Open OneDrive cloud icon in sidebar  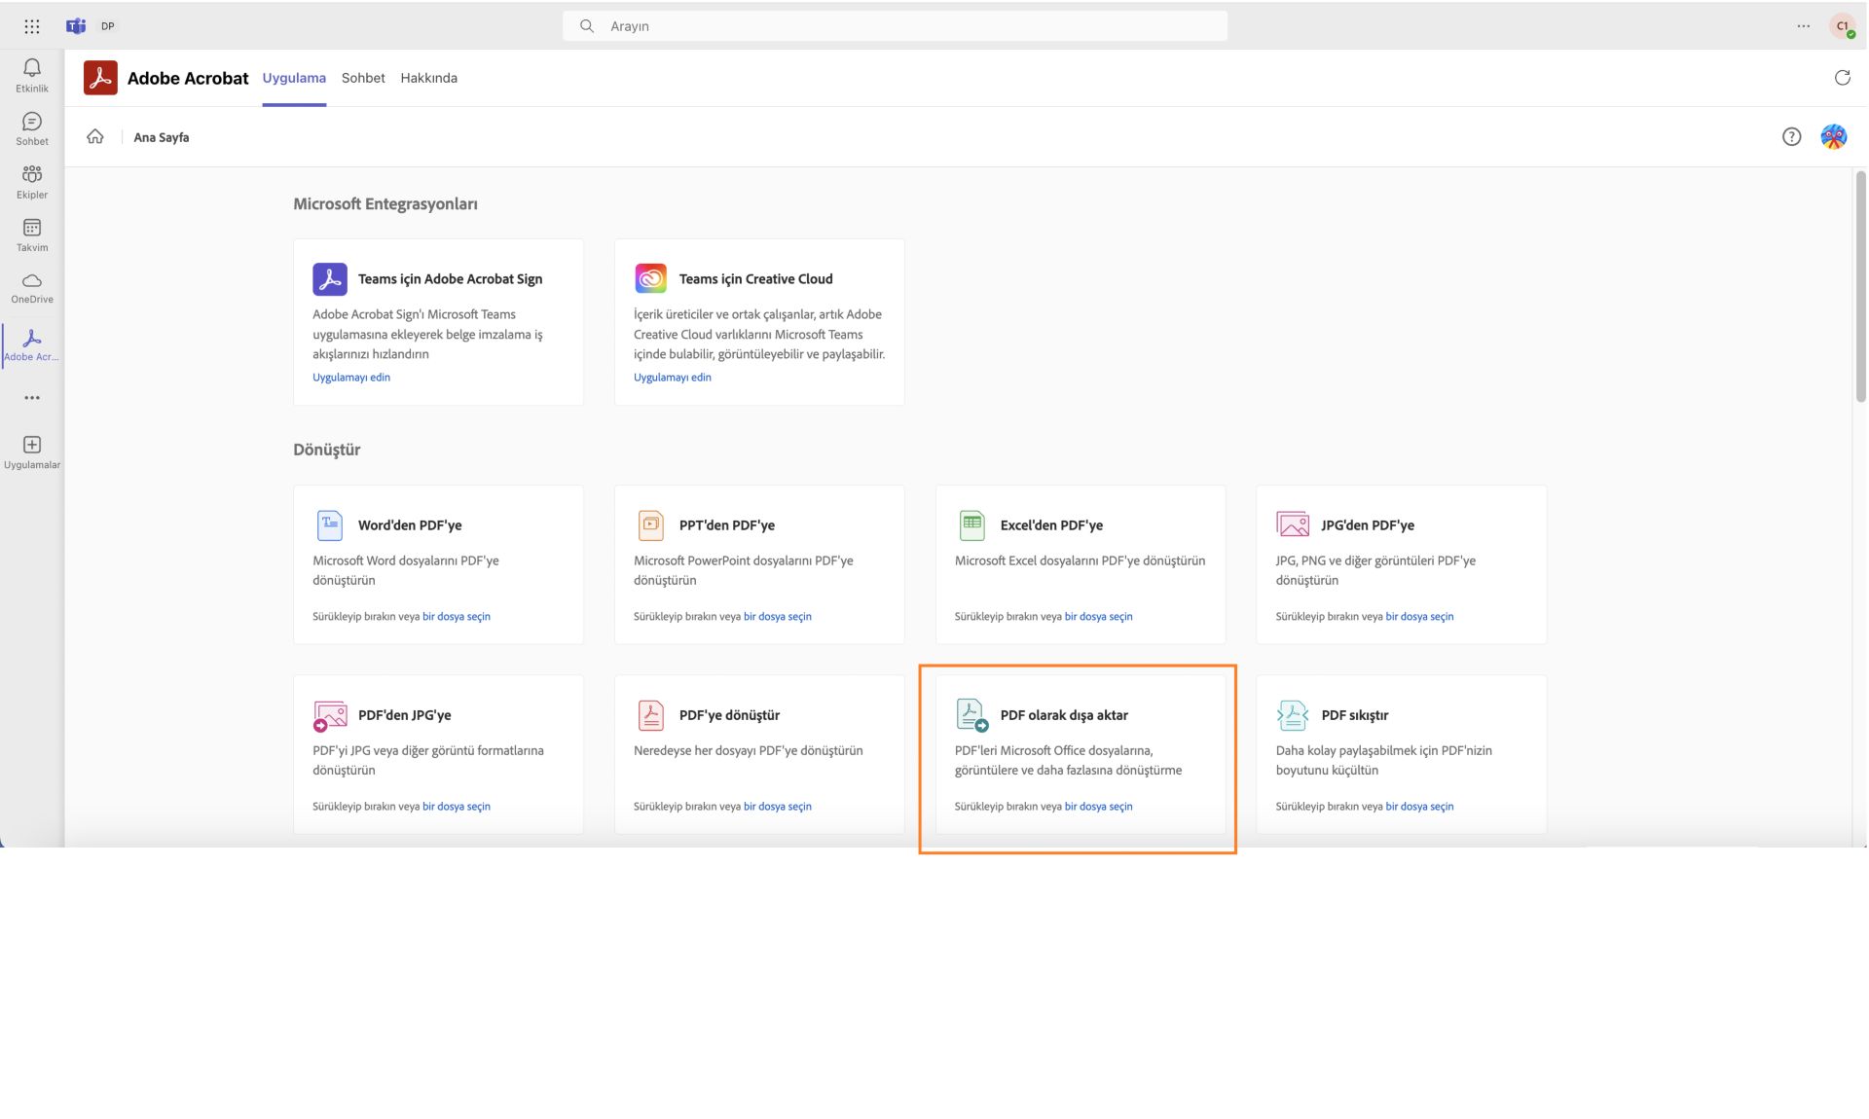(x=32, y=280)
